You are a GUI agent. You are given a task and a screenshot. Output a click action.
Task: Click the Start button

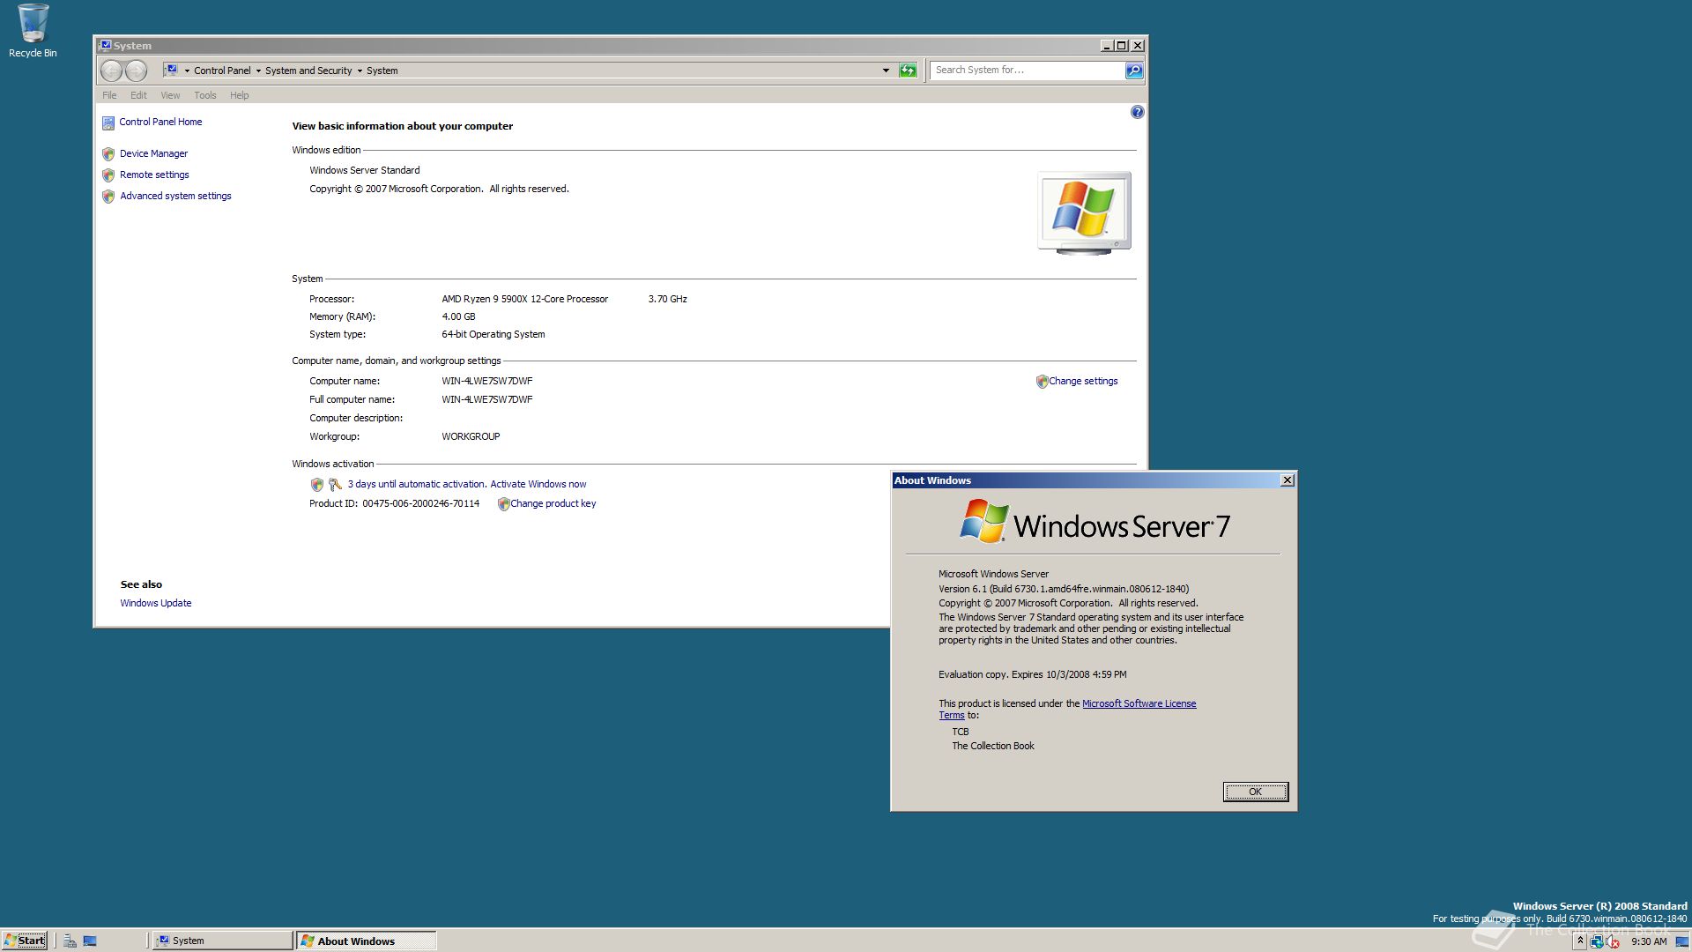(x=25, y=941)
